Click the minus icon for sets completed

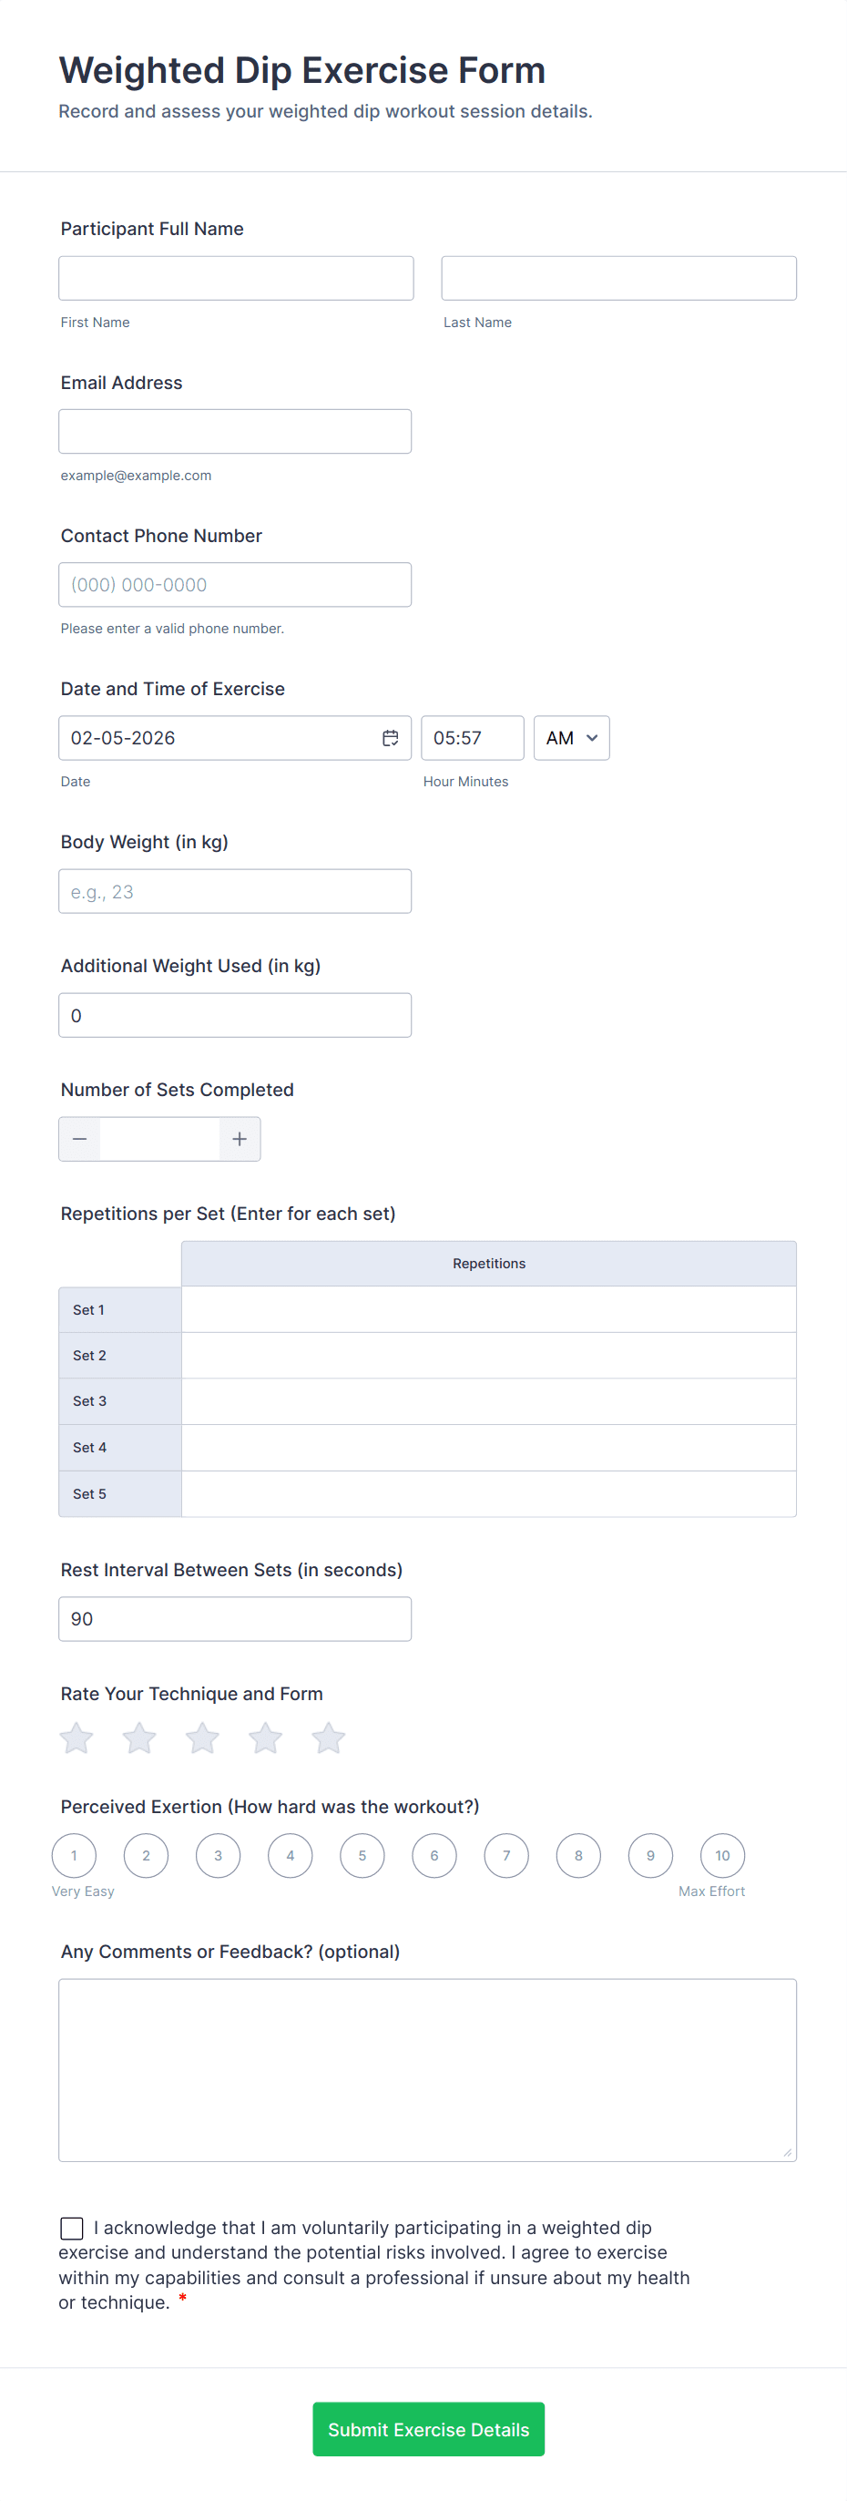79,1139
